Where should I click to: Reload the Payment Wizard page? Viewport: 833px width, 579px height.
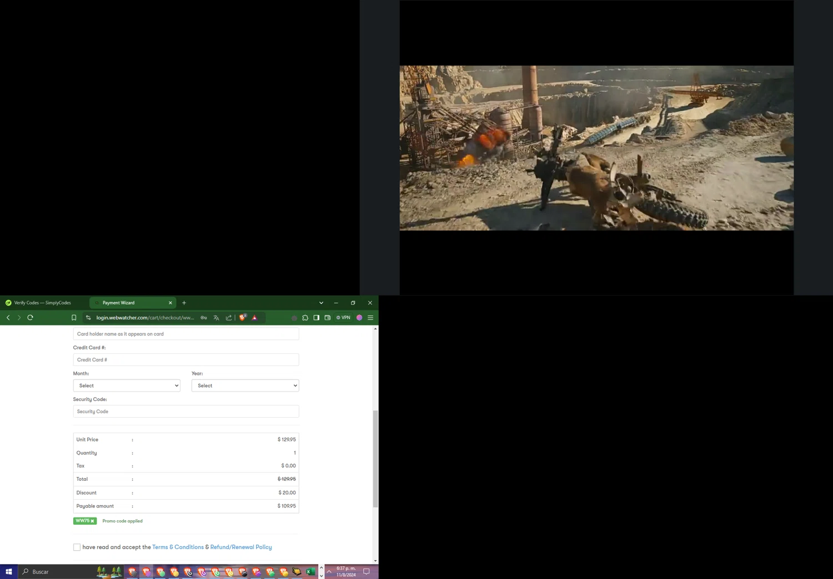(x=31, y=318)
